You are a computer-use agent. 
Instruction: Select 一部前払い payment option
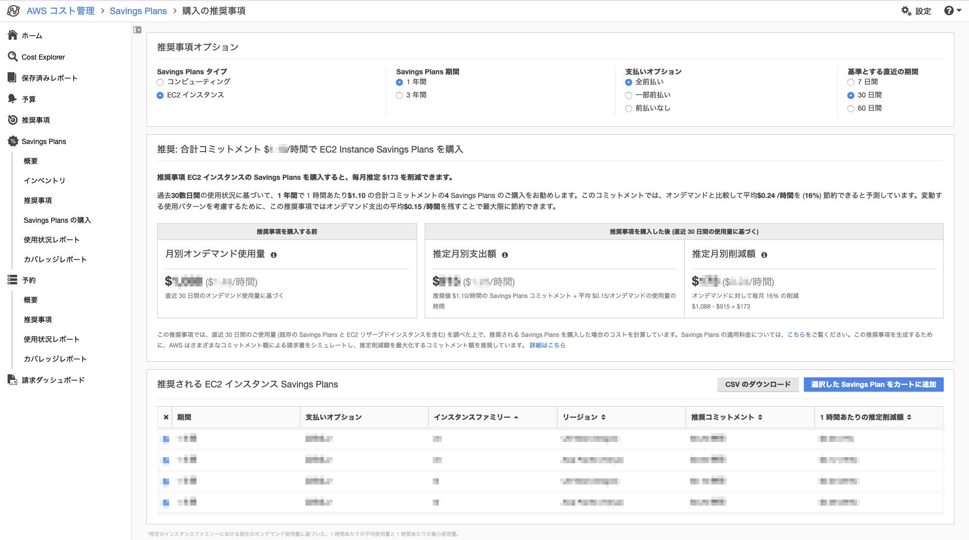click(629, 95)
